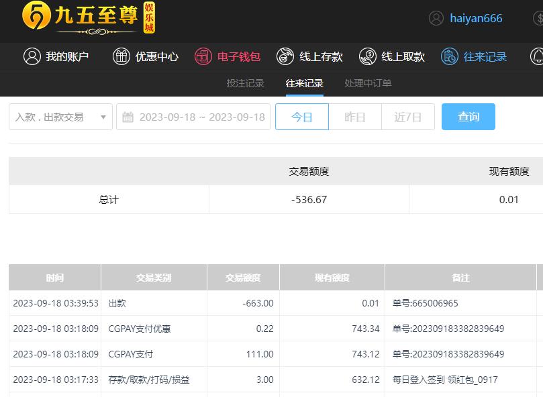This screenshot has height=397, width=543.
Task: Select the 近7日 date filter
Action: [408, 117]
